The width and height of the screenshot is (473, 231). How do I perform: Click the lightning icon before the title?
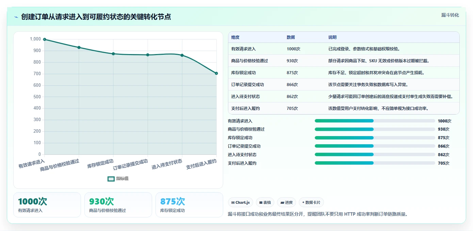(16, 17)
